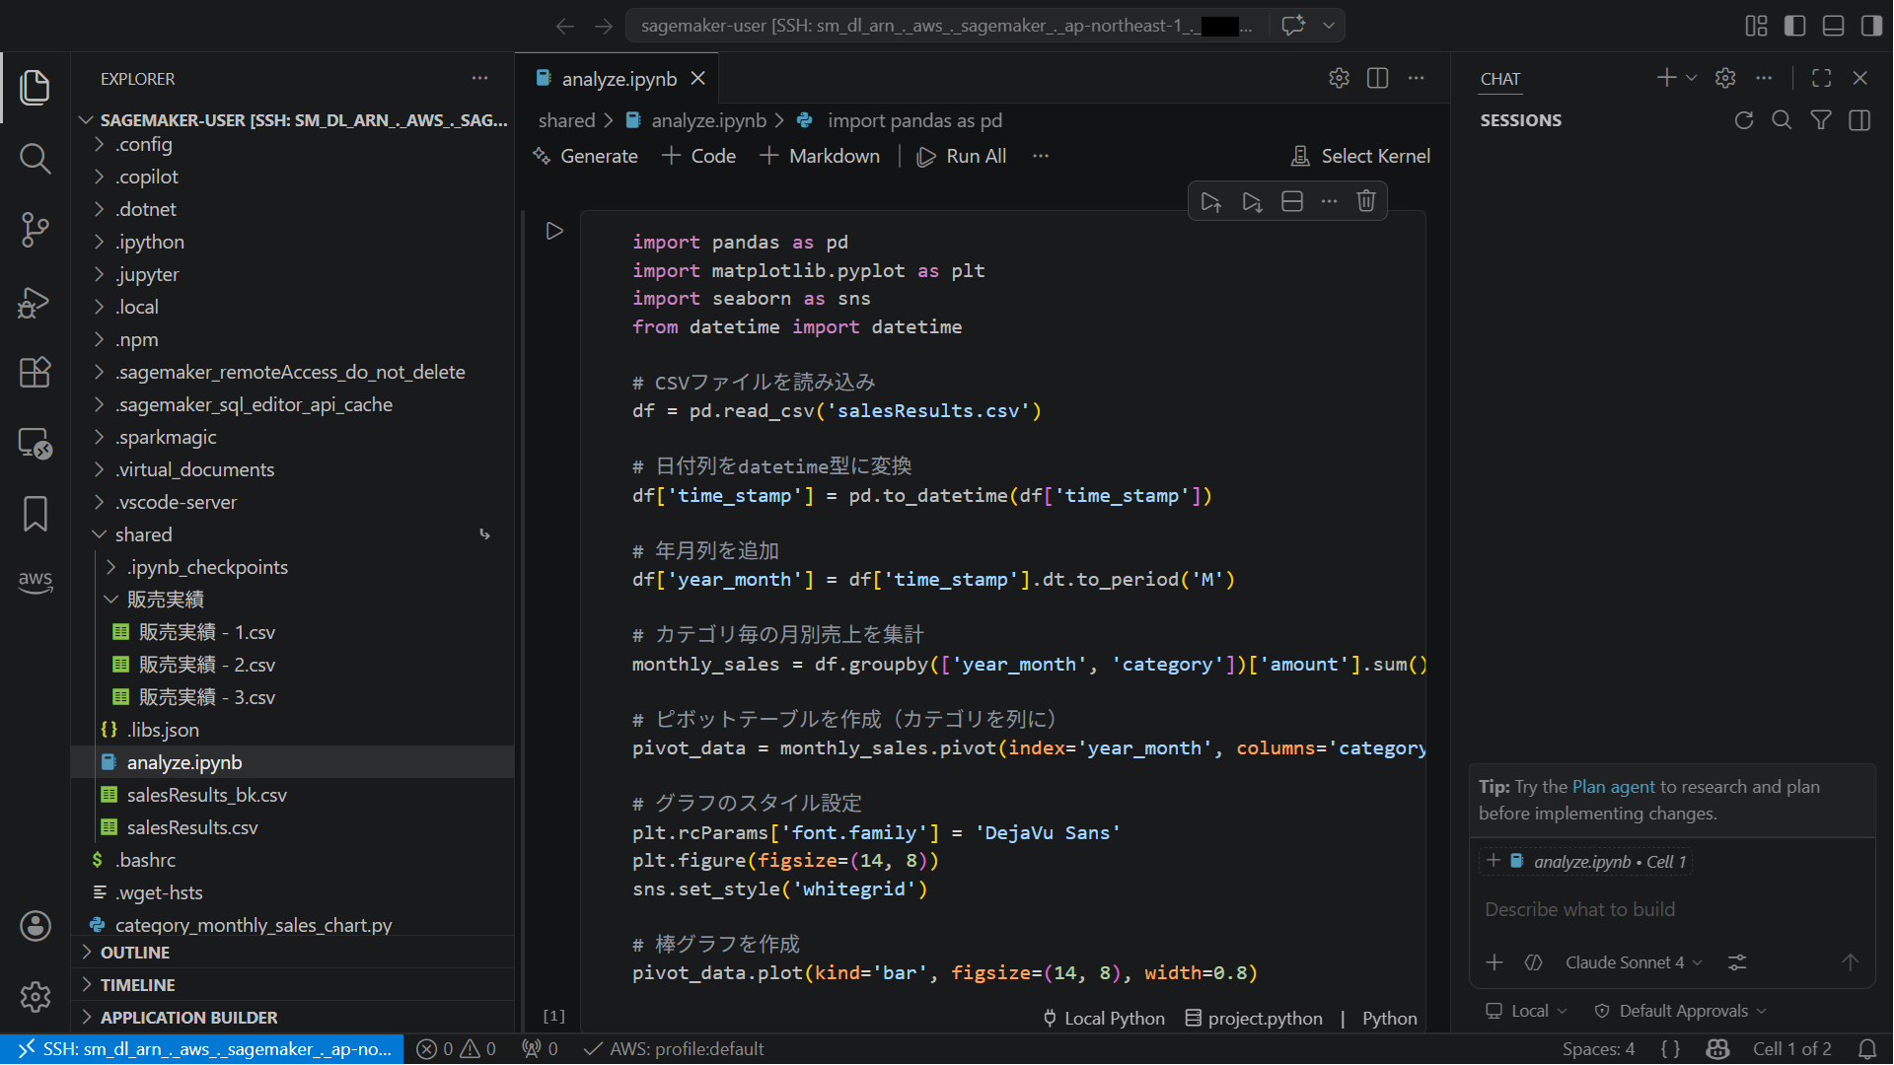This screenshot has height=1065, width=1894.
Task: Click the chat input Describe what to build
Action: pyautogui.click(x=1672, y=909)
